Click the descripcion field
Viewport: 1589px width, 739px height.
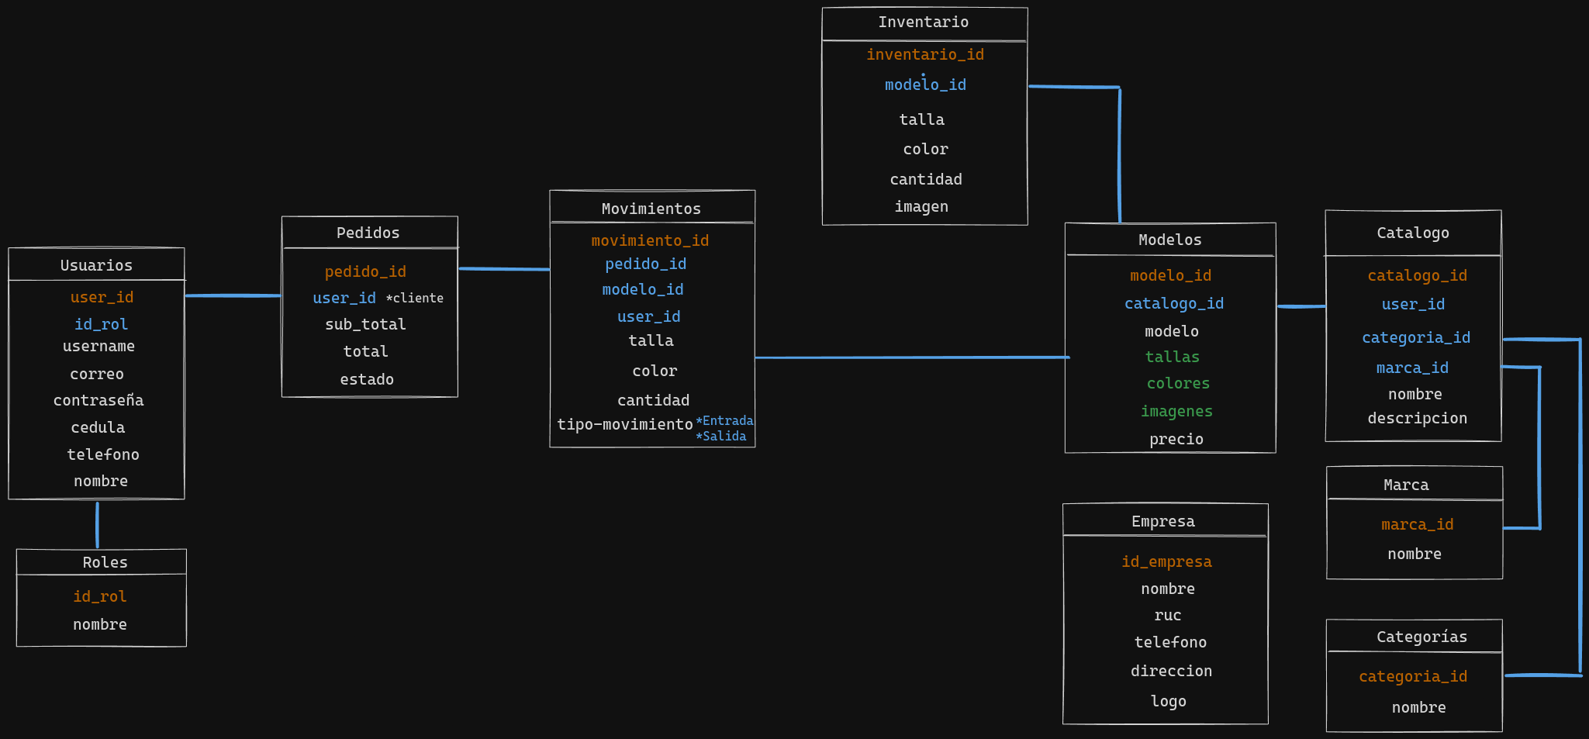(1418, 418)
